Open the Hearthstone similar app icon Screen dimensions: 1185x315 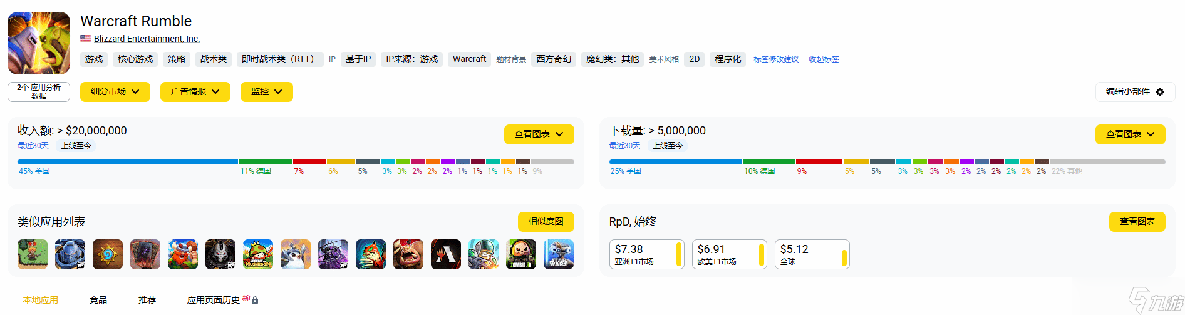pyautogui.click(x=108, y=254)
